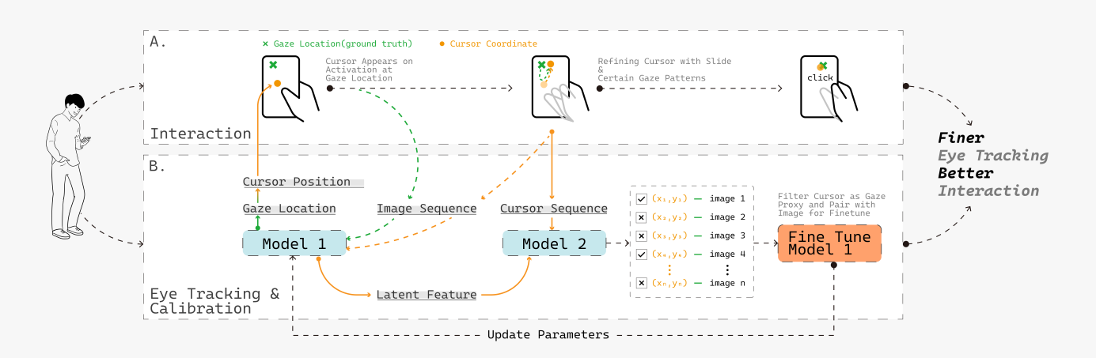This screenshot has width=1096, height=358.
Task: Click the green gaze X on first phone
Action: click(273, 65)
